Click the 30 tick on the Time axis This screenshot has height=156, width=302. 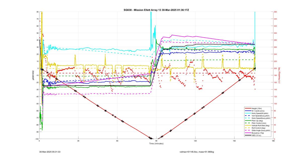click(x=78, y=141)
